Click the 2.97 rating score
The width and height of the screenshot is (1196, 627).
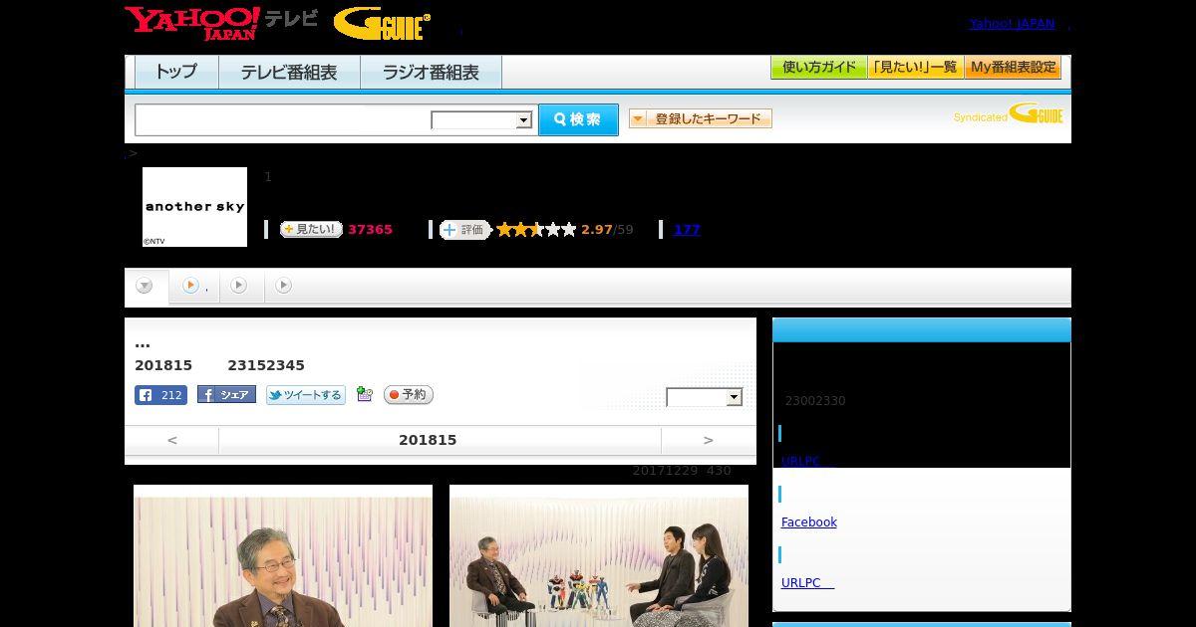[x=597, y=230]
